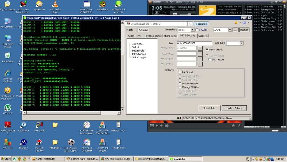
Task: Launch VLC media player from desktop
Action: [55, 7]
